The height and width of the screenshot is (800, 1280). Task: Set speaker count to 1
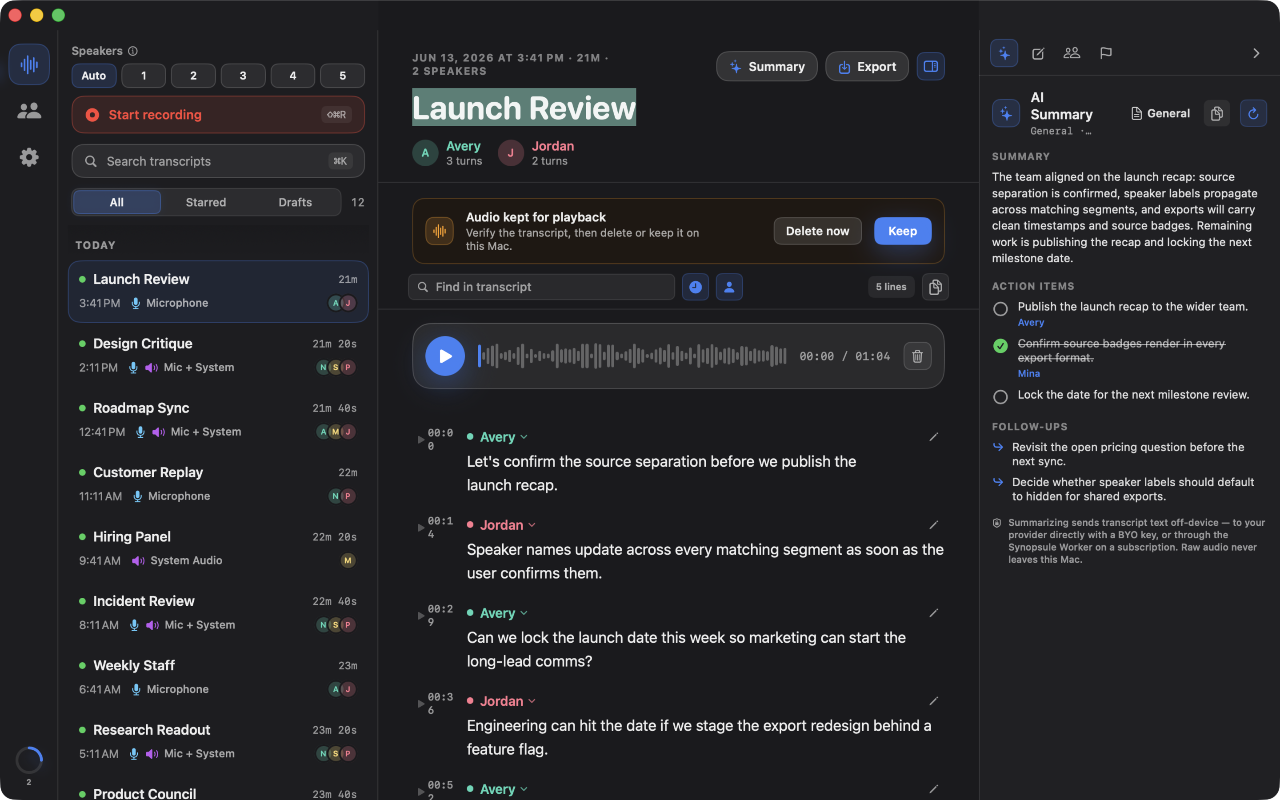[144, 76]
